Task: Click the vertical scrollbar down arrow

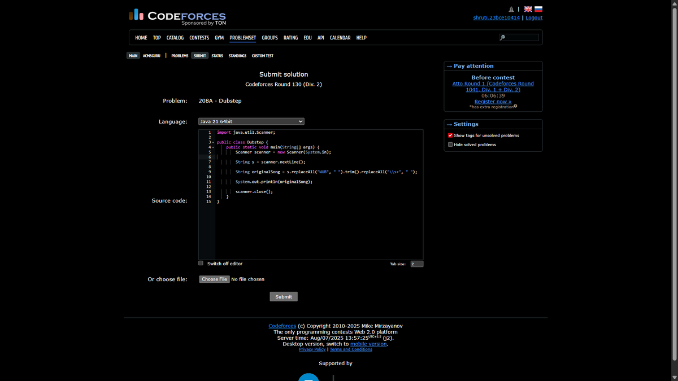Action: pyautogui.click(x=674, y=377)
